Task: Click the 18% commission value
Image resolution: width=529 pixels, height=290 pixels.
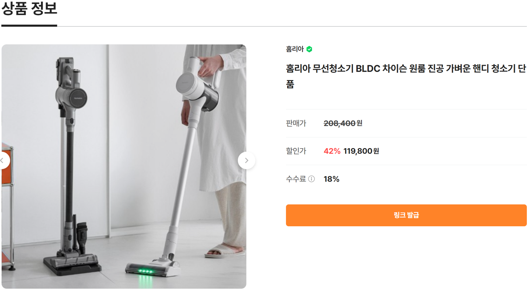Action: point(331,179)
